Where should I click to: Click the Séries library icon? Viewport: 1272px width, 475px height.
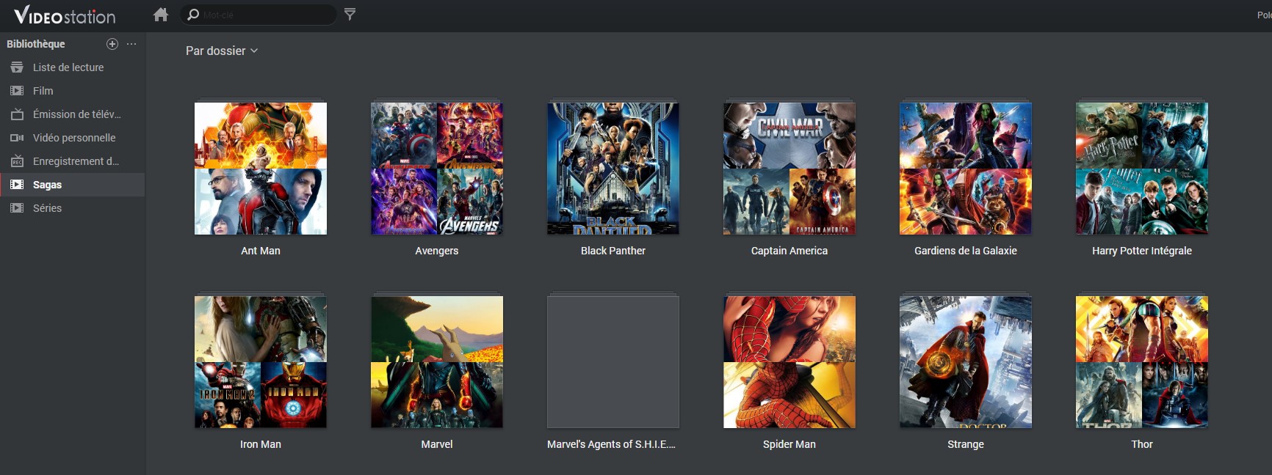(x=17, y=208)
